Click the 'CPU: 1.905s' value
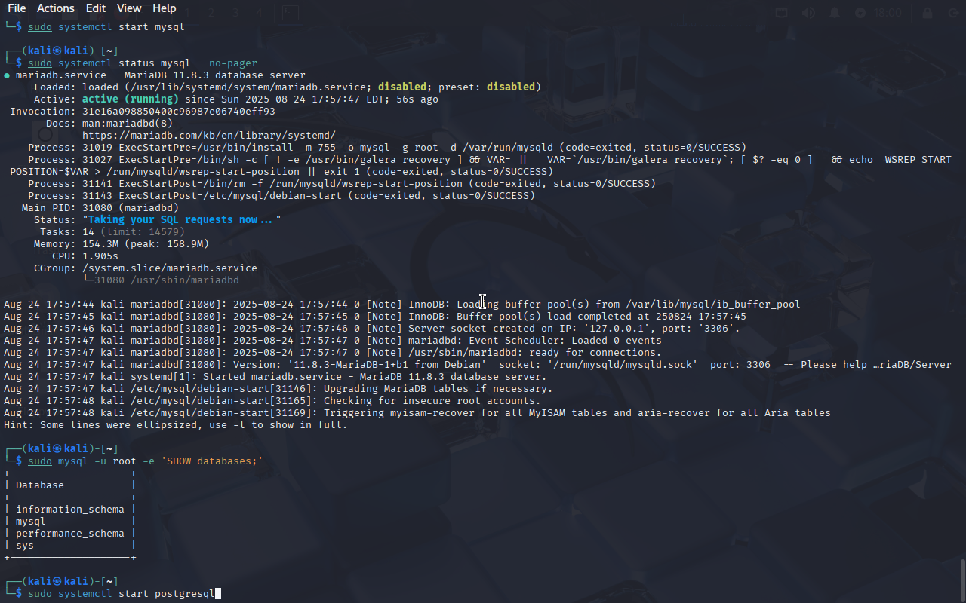This screenshot has width=966, height=603. click(x=85, y=256)
